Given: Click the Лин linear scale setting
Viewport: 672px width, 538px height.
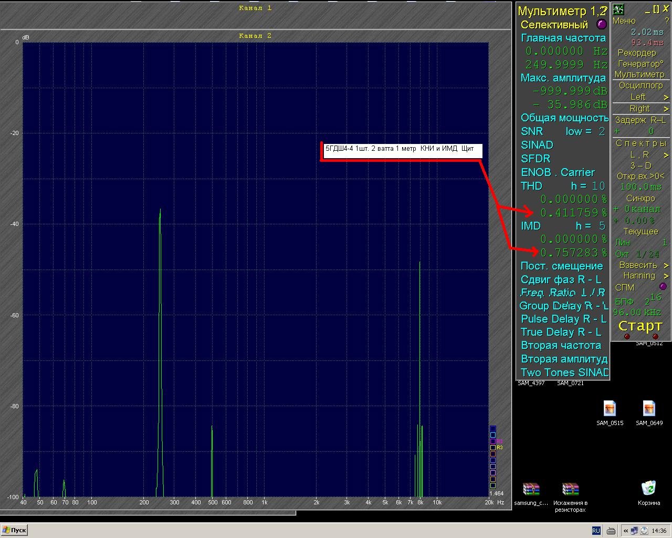Looking at the screenshot, I should [x=623, y=243].
